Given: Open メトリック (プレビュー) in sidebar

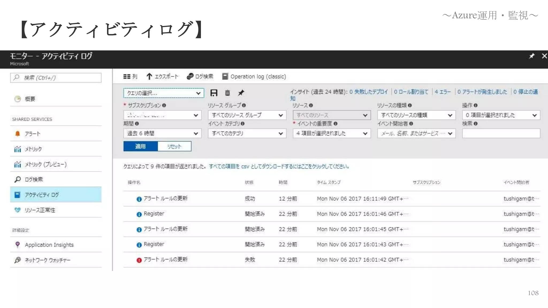Looking at the screenshot, I should (56, 164).
